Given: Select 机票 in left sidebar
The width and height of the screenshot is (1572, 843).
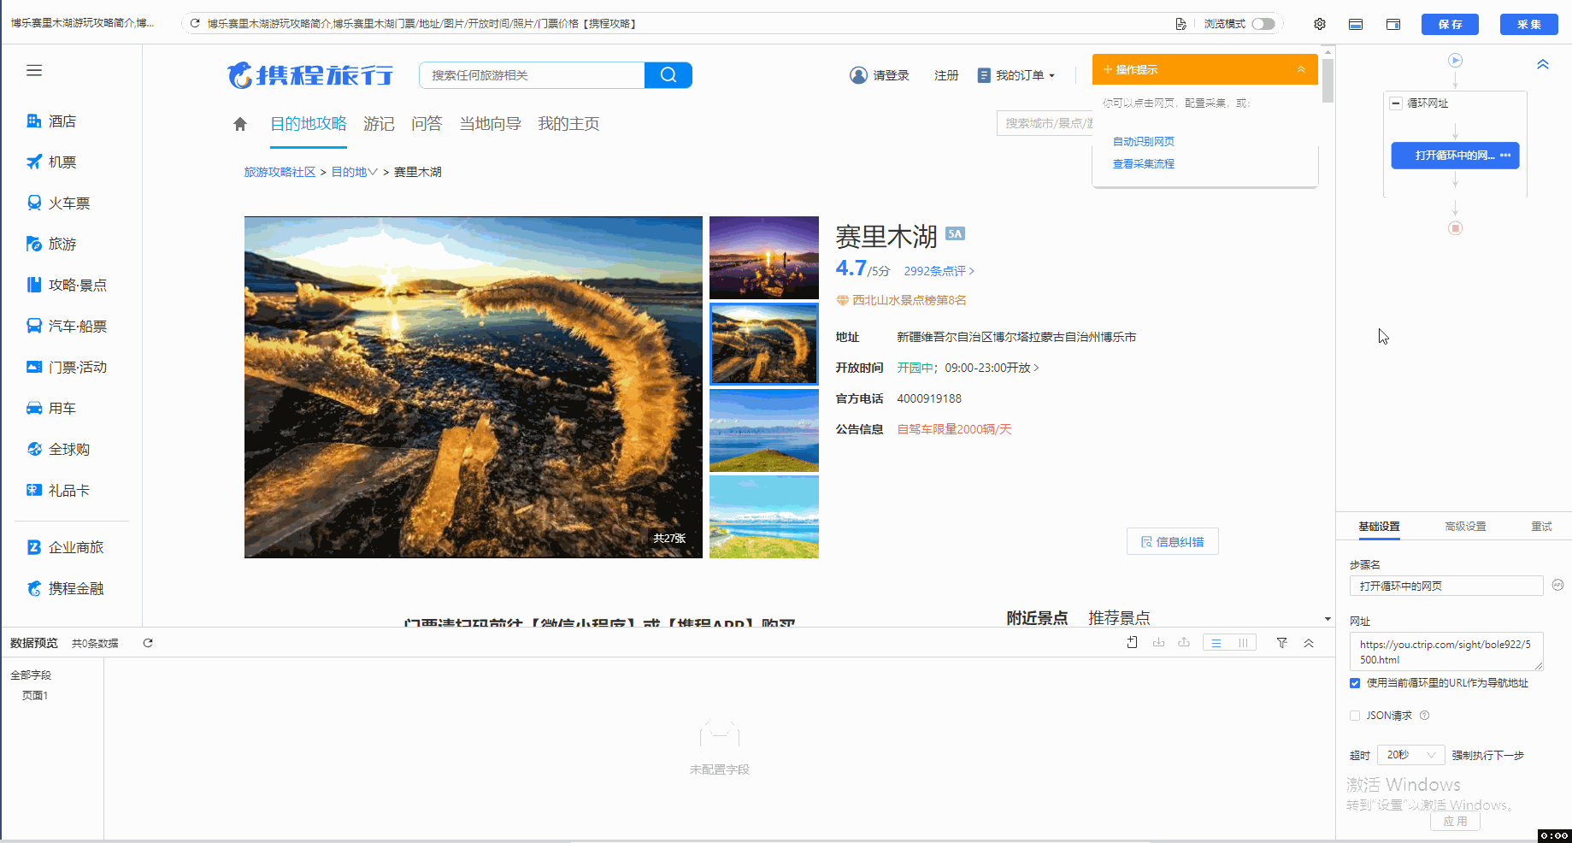Looking at the screenshot, I should click(51, 162).
